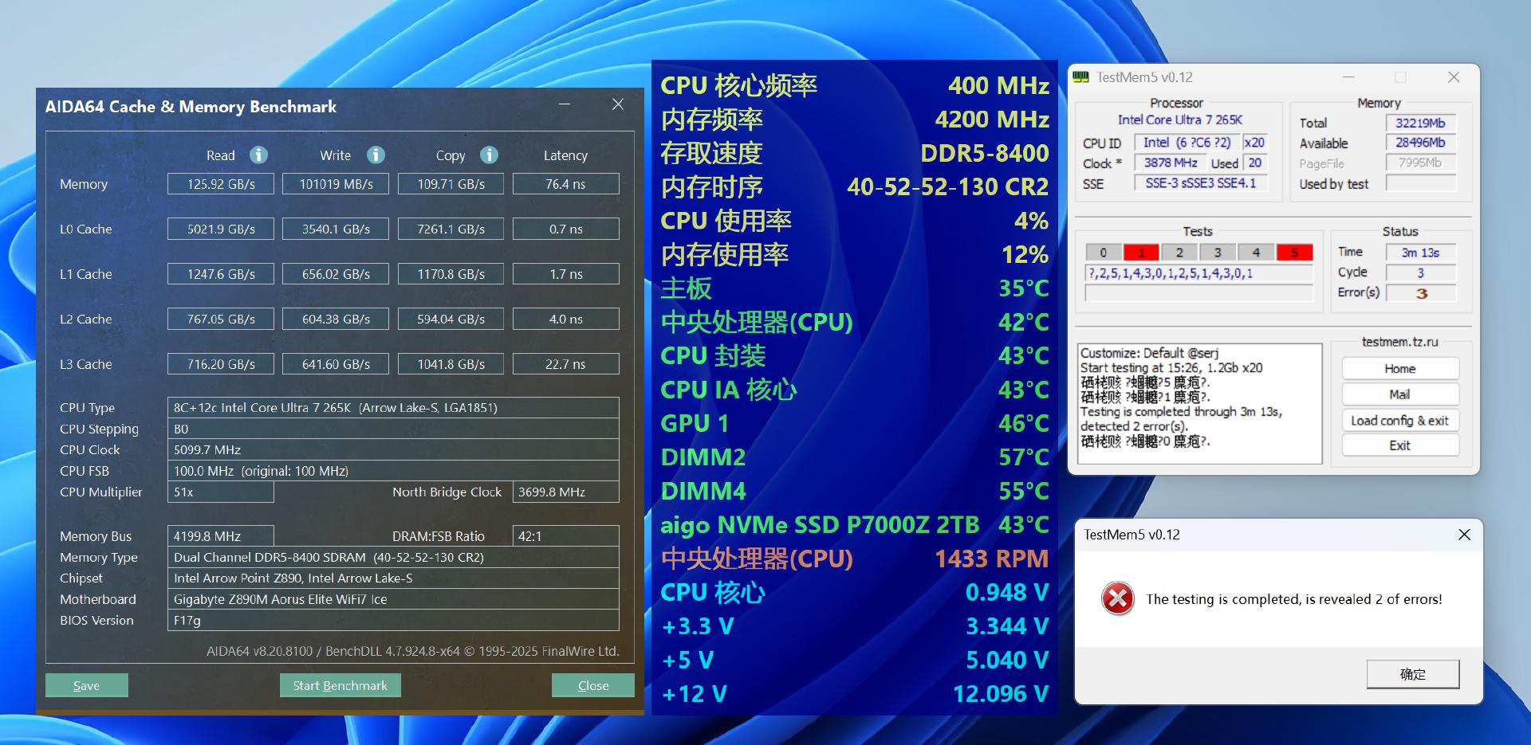Select test box 3 in TestMem5
This screenshot has height=745, width=1531.
pos(1218,253)
